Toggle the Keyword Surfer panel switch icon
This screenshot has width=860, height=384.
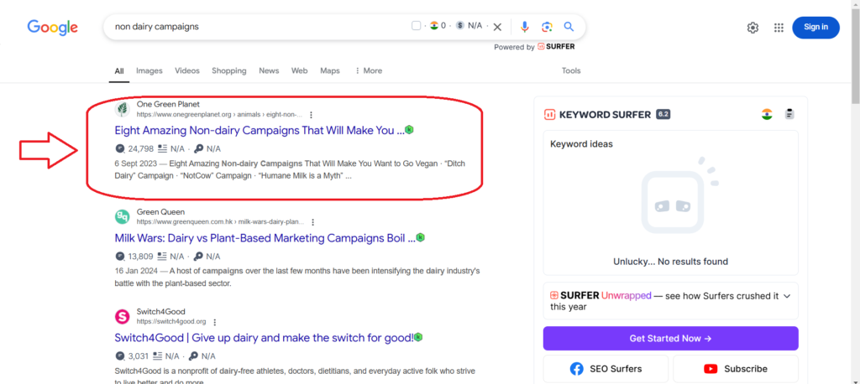(789, 115)
